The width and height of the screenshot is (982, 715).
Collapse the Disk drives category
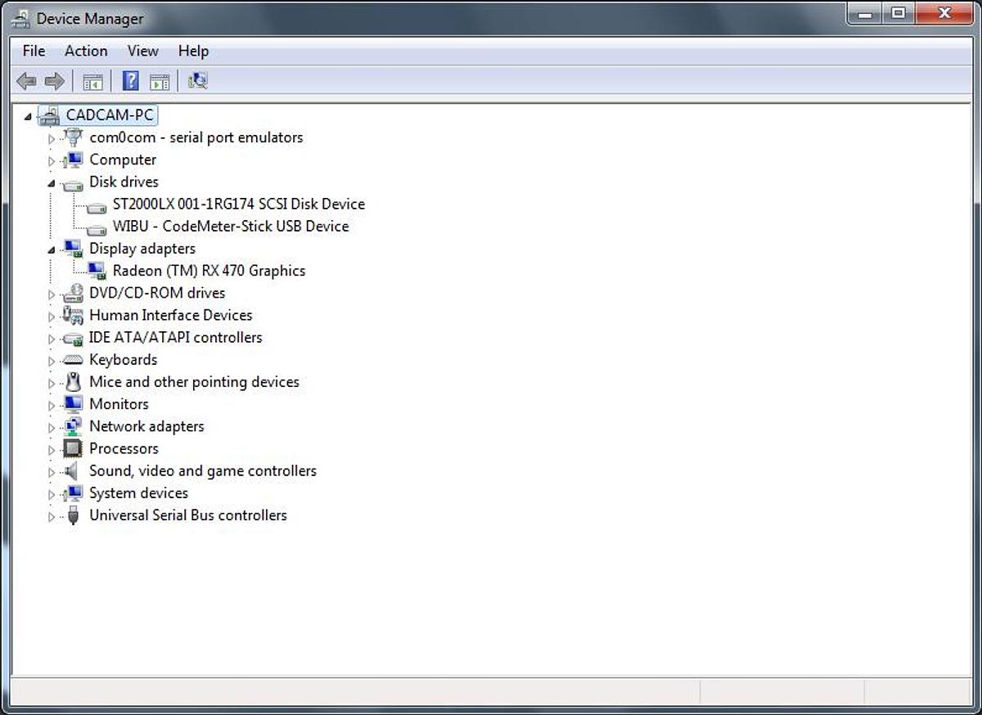[x=51, y=183]
